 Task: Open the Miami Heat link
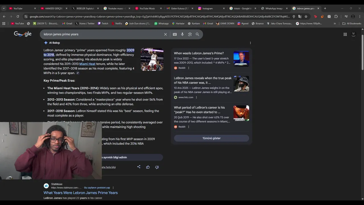pos(87,64)
